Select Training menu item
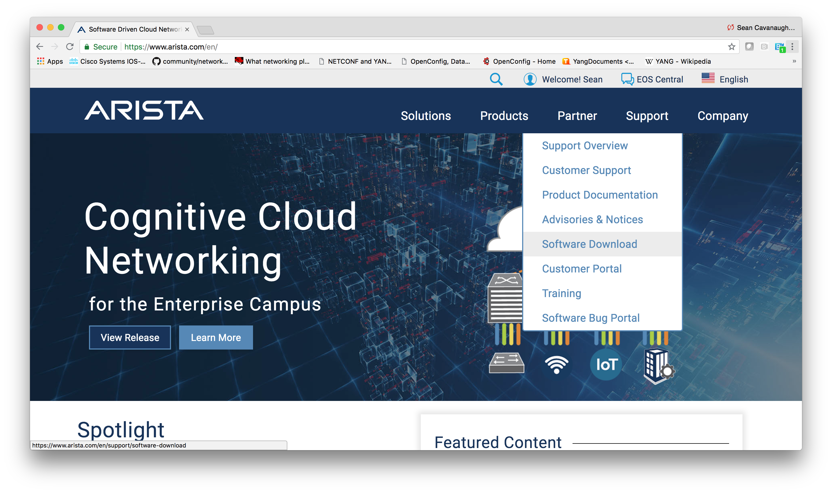This screenshot has height=493, width=832. pyautogui.click(x=603, y=293)
